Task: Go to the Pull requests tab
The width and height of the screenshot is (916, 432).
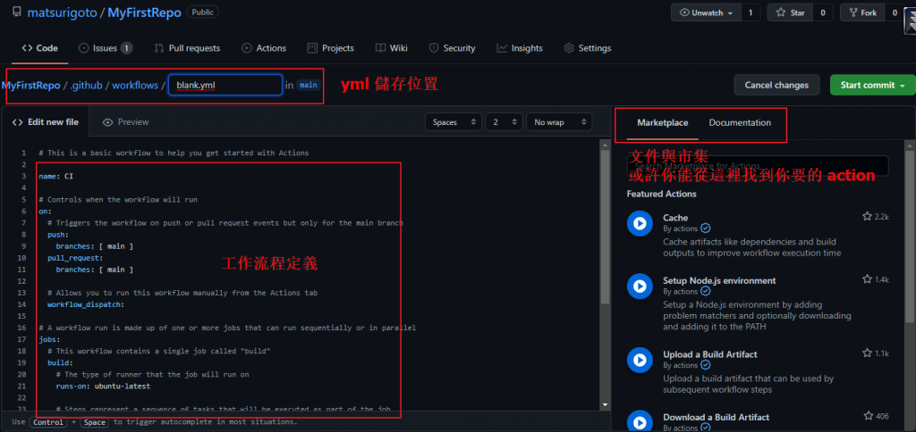Action: click(187, 48)
